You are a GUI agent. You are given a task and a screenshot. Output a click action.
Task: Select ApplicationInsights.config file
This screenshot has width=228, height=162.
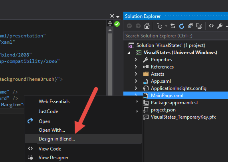[178, 88]
